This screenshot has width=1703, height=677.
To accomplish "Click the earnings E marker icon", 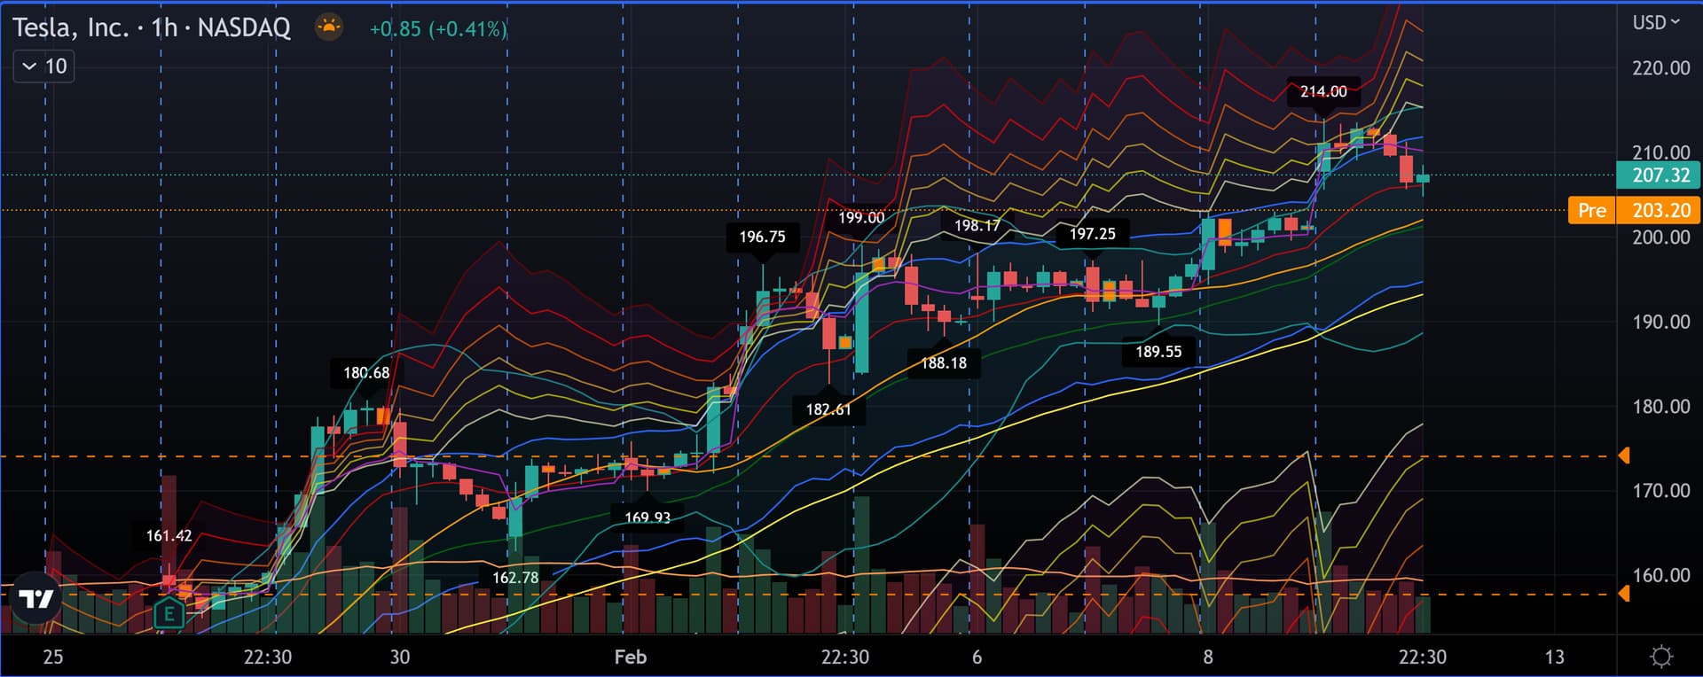I will point(169,613).
